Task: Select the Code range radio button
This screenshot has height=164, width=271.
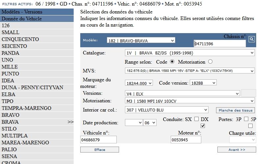Action: click(x=172, y=62)
